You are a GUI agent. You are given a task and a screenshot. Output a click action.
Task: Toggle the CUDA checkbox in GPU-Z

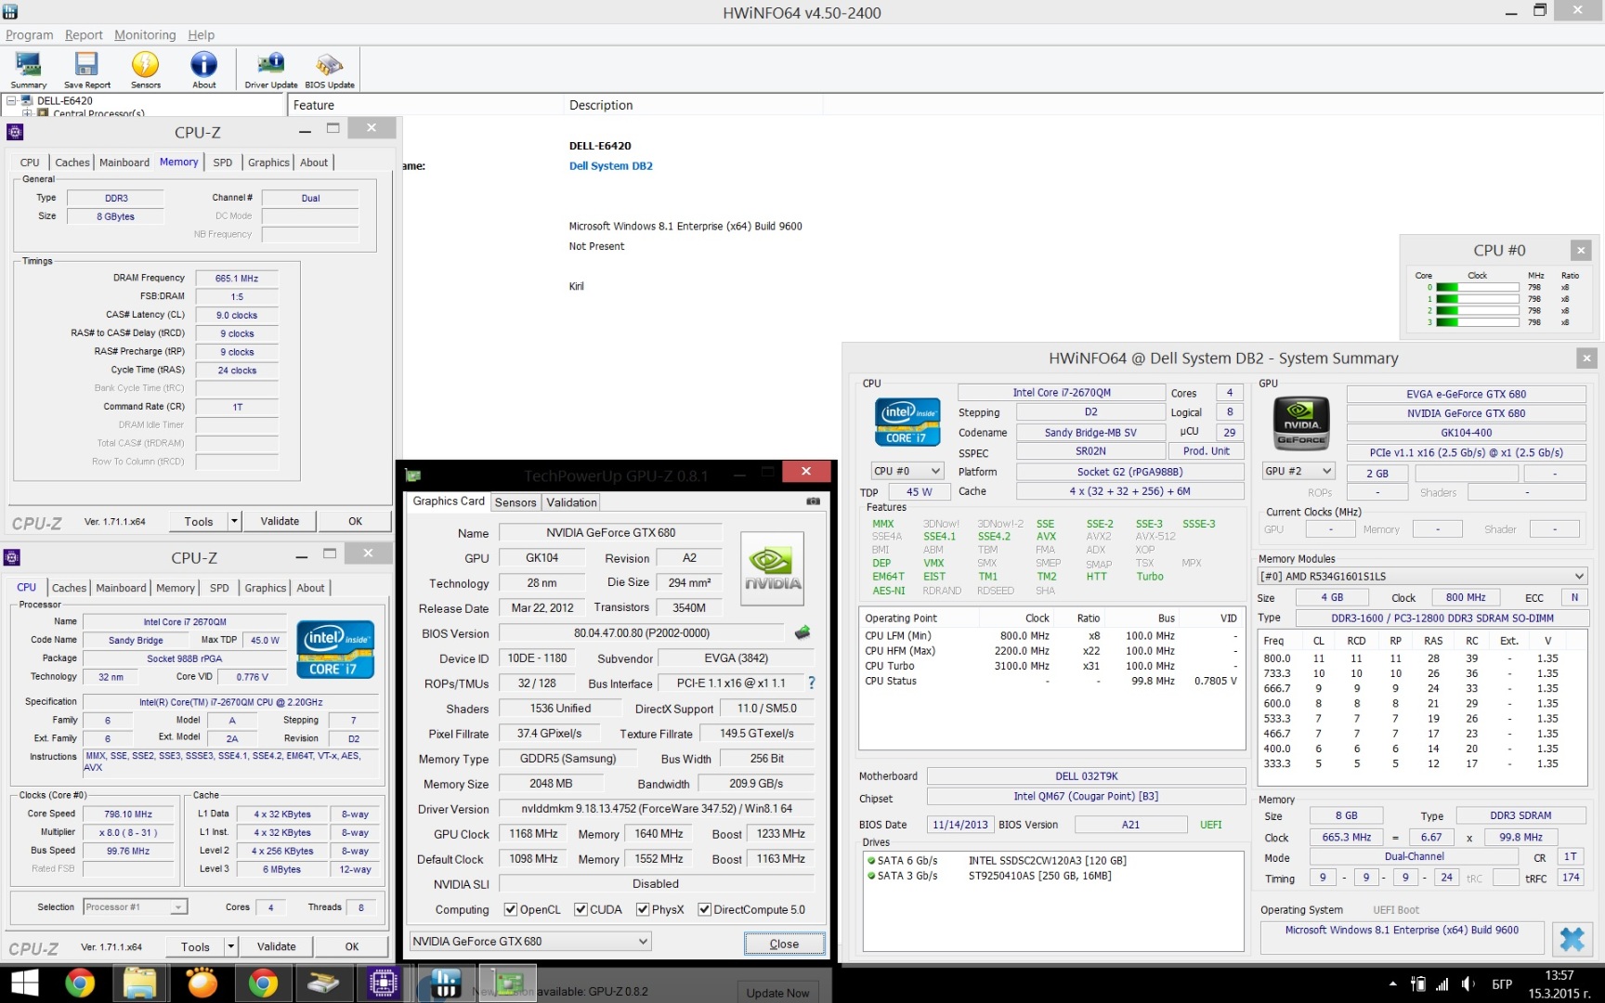[x=581, y=909]
